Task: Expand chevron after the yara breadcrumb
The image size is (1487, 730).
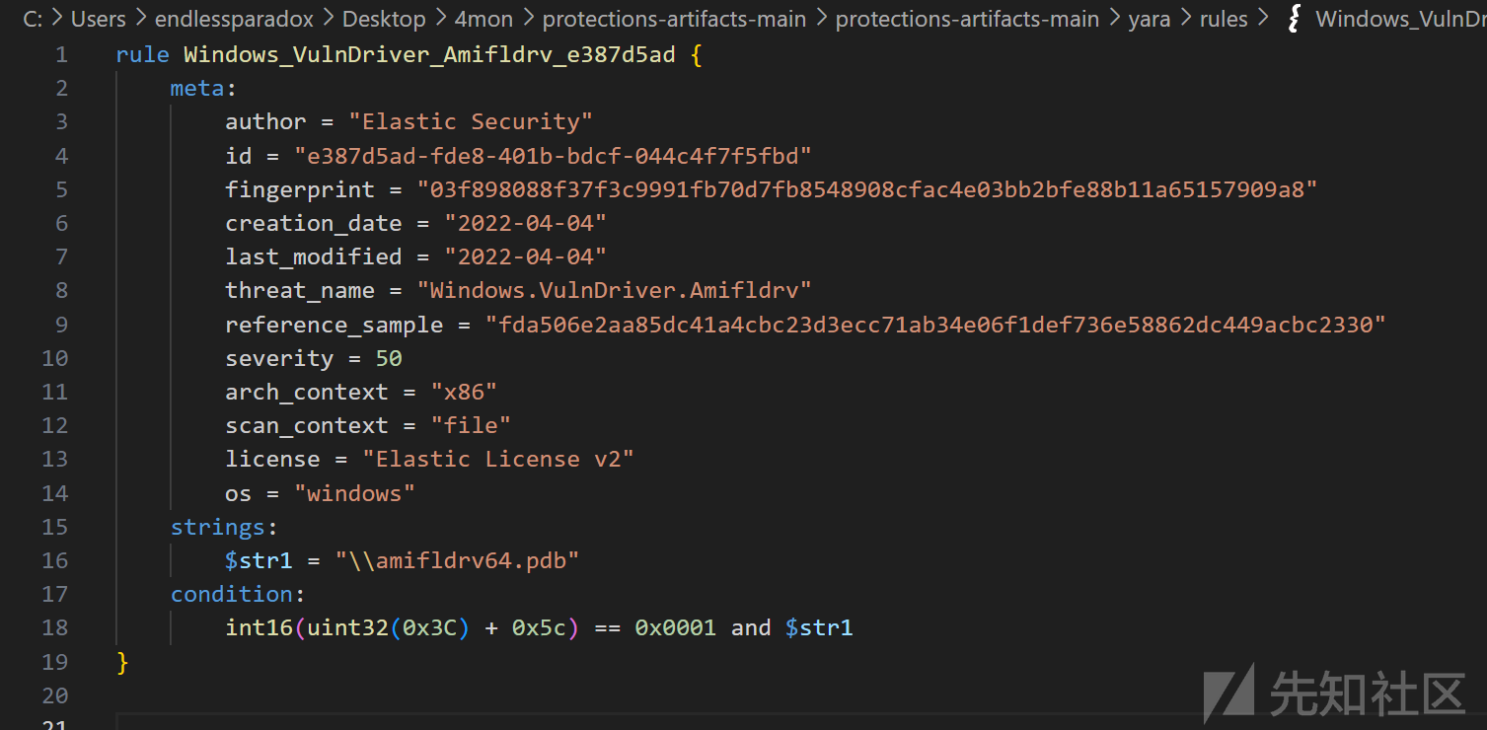Action: (1185, 19)
